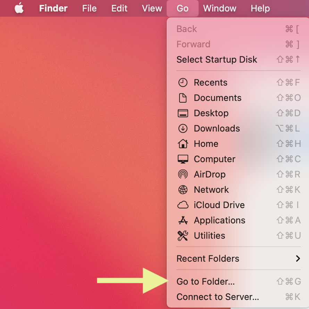Select the Home label

[x=206, y=144]
